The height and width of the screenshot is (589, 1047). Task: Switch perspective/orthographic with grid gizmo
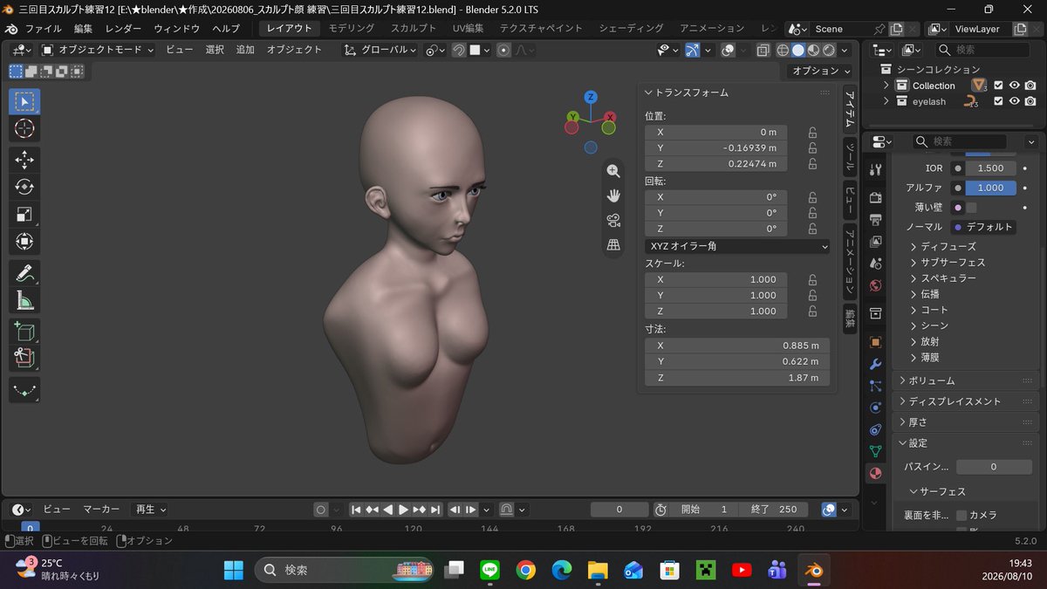point(613,245)
